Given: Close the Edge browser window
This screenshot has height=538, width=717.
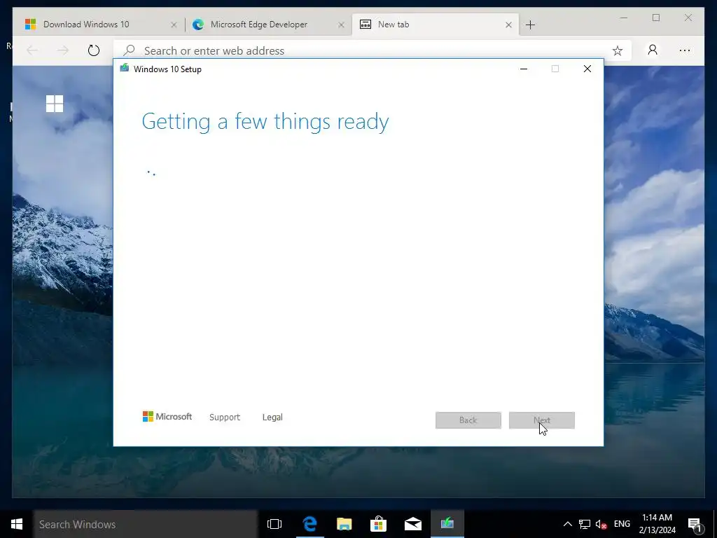Looking at the screenshot, I should click(688, 18).
